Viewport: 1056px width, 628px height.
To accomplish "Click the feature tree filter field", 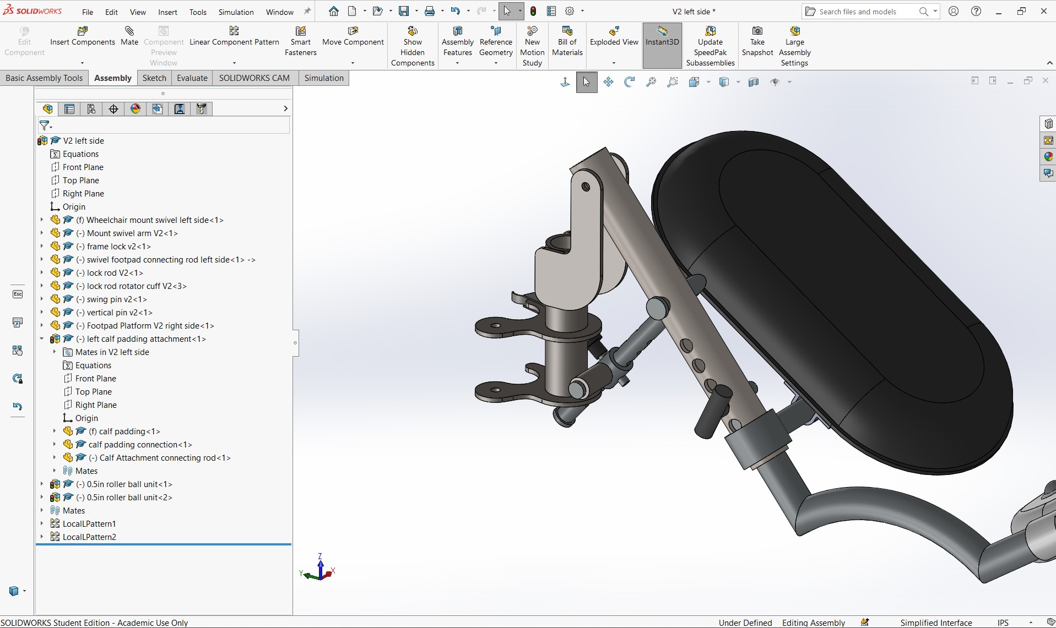I will [164, 125].
